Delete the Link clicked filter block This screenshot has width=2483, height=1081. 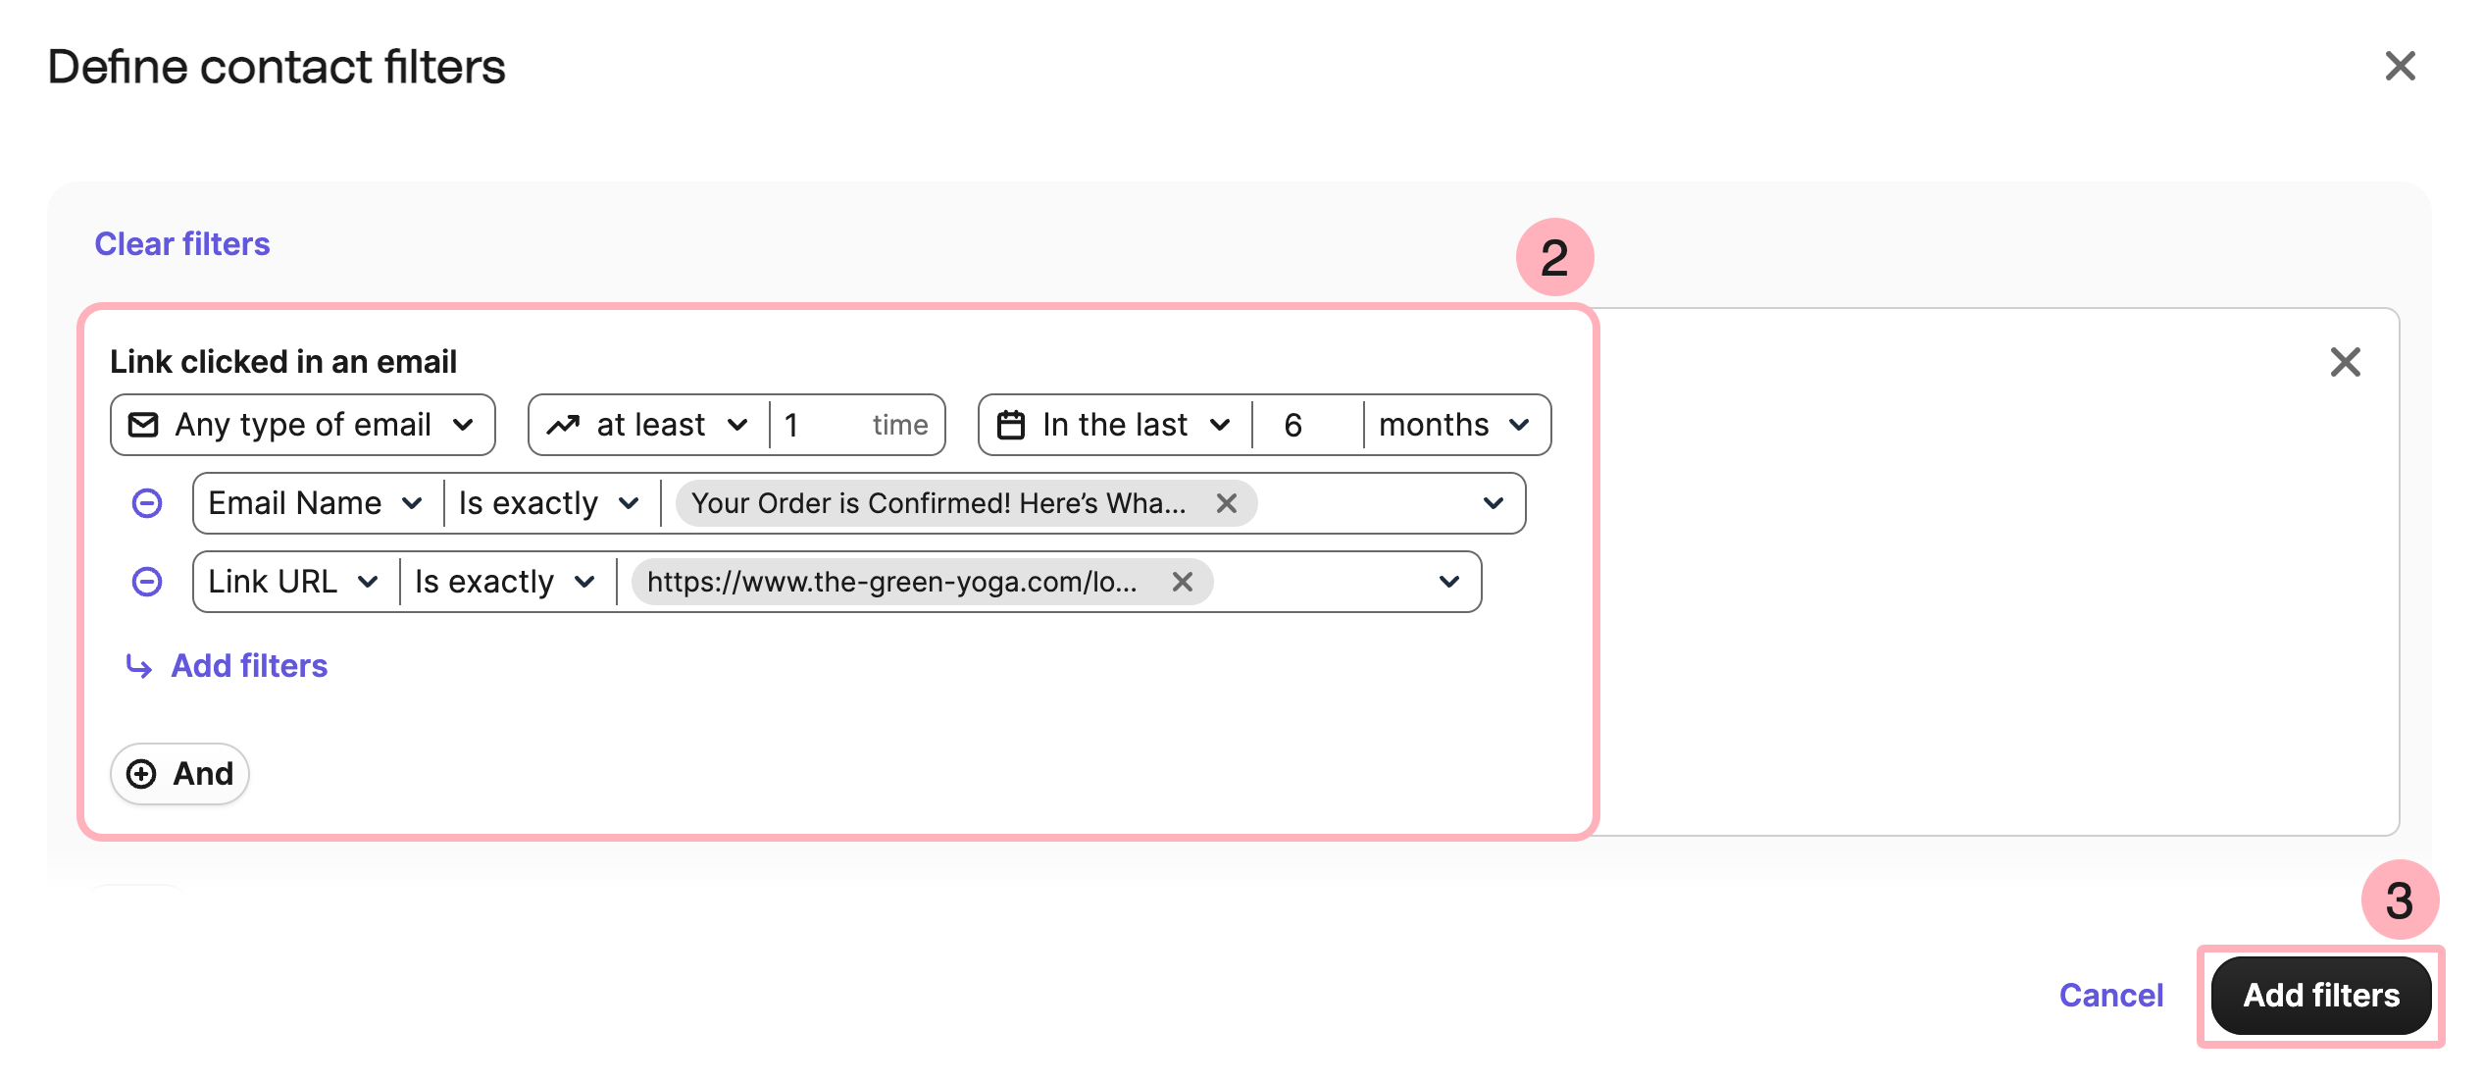point(2345,362)
